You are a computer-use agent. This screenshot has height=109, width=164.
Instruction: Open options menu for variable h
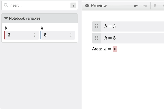(71, 35)
